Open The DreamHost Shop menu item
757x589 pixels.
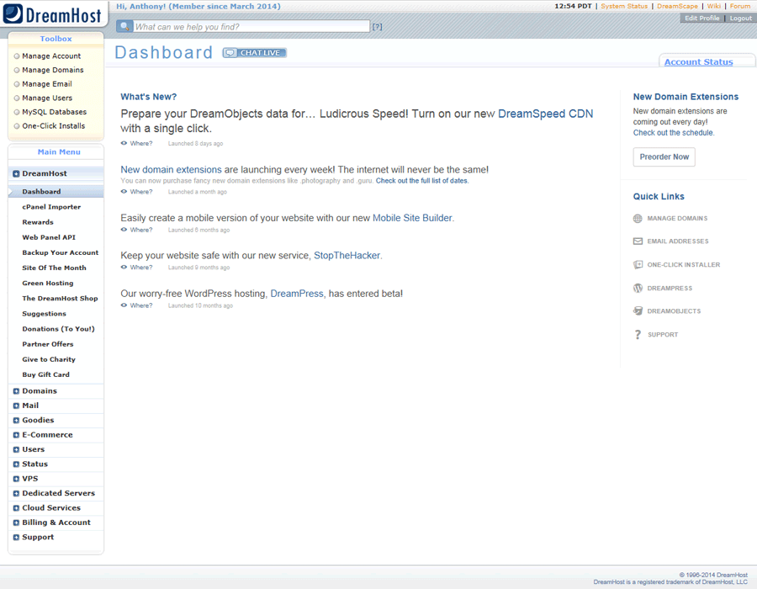pos(60,299)
